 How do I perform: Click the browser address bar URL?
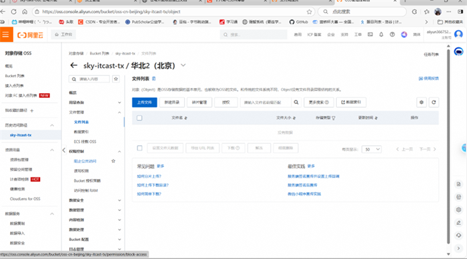[x=111, y=12]
